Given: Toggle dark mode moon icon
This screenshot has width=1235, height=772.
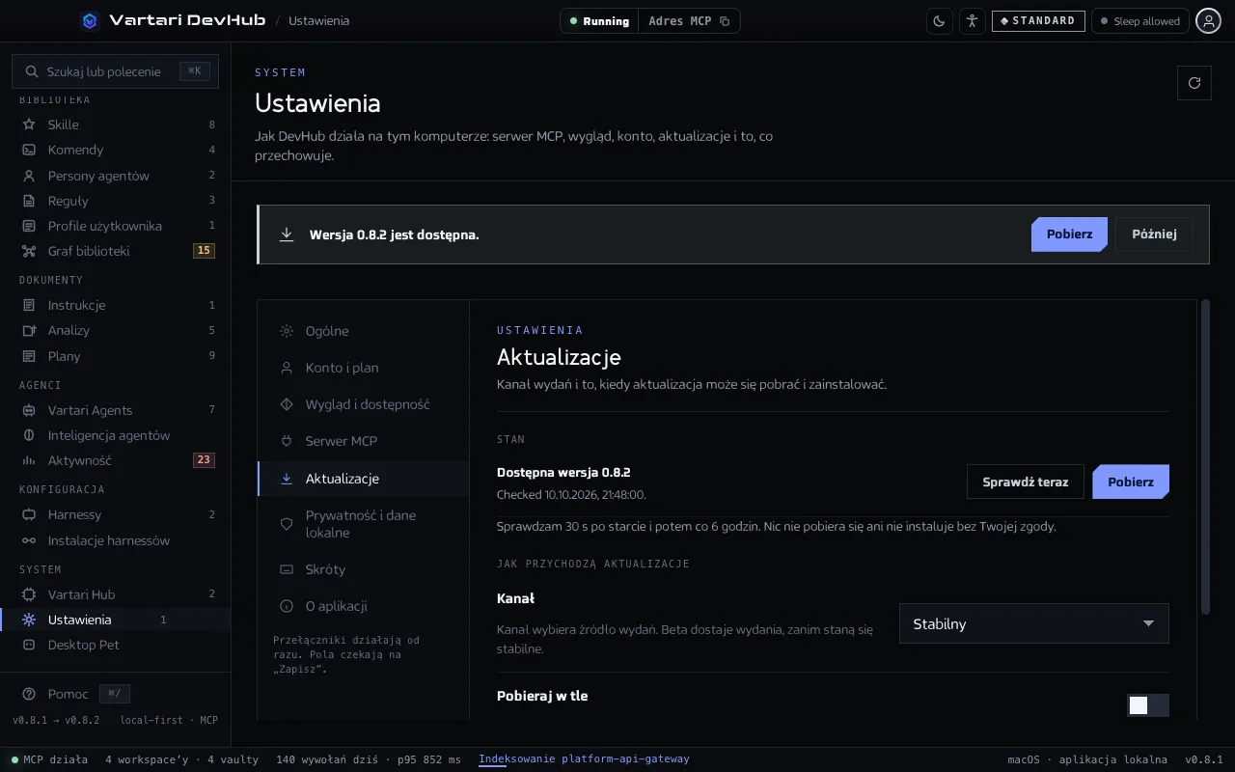Looking at the screenshot, I should [940, 21].
